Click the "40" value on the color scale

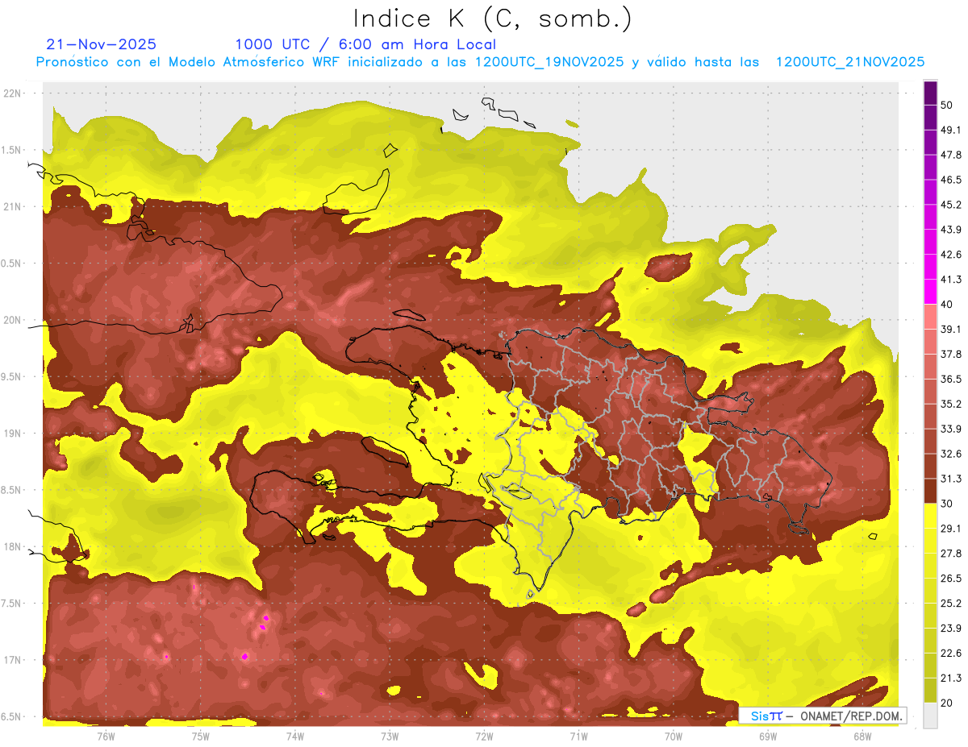947,304
